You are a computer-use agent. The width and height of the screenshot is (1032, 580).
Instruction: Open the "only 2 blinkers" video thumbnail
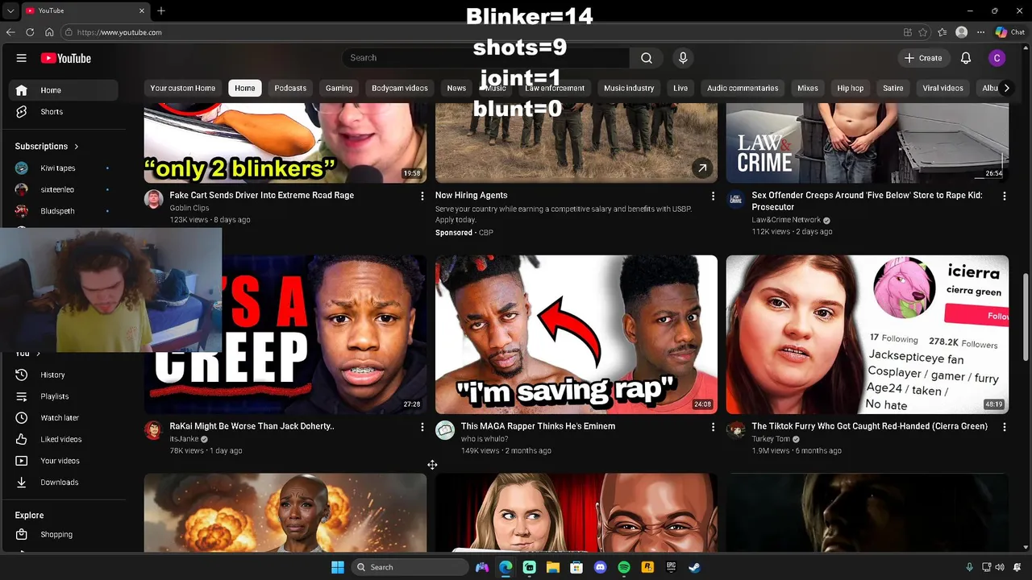(285, 143)
